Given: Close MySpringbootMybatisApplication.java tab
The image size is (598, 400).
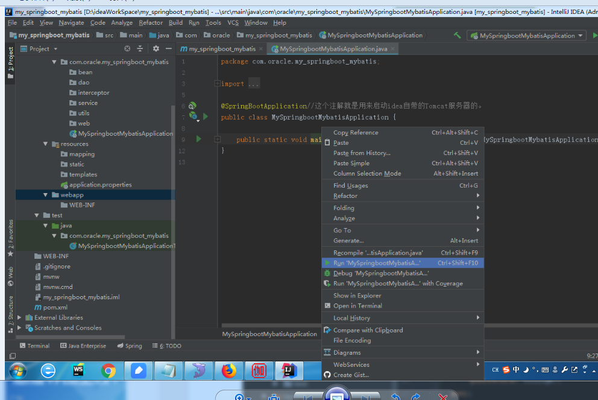Looking at the screenshot, I should tap(392, 49).
